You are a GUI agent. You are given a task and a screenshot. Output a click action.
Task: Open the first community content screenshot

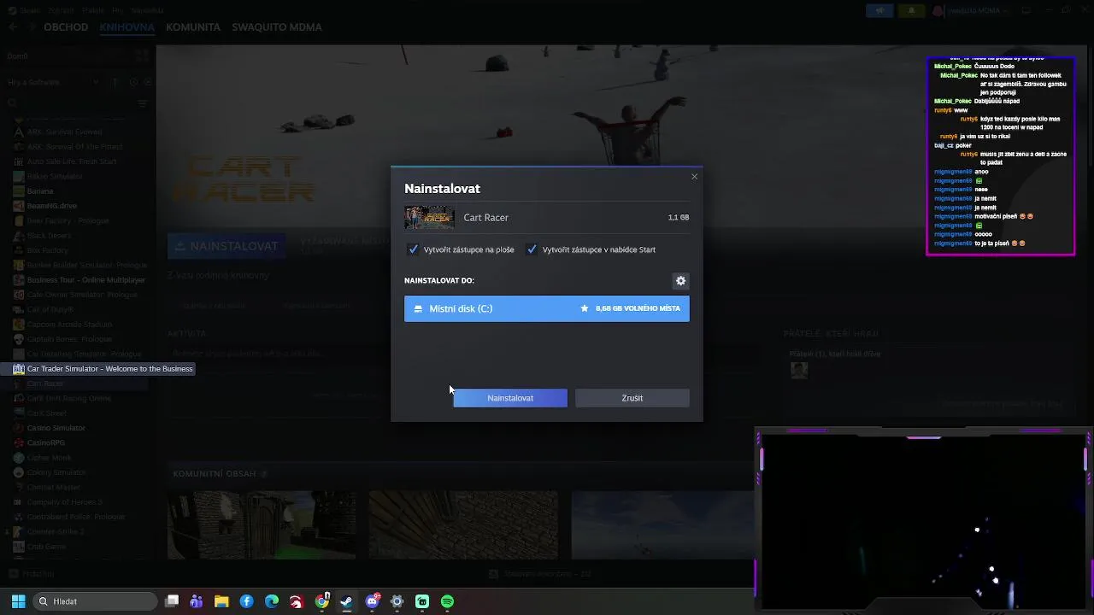(x=262, y=524)
